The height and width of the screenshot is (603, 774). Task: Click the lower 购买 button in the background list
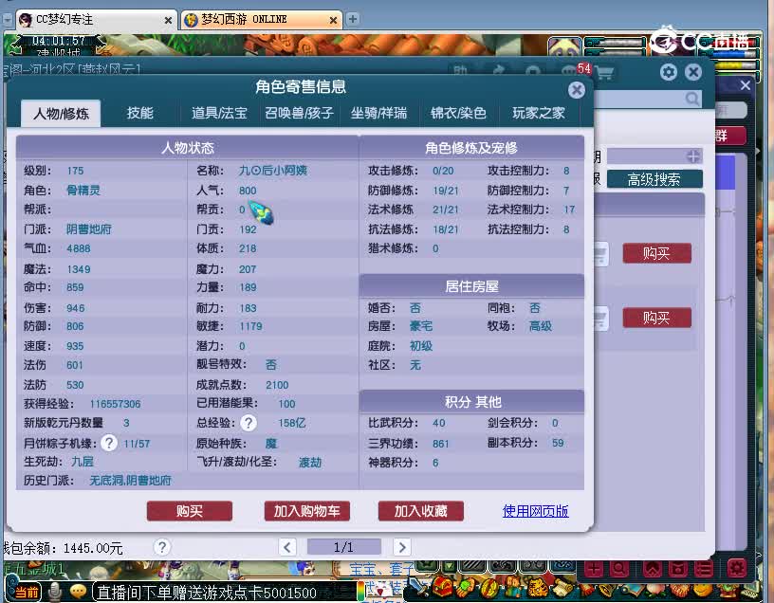656,318
